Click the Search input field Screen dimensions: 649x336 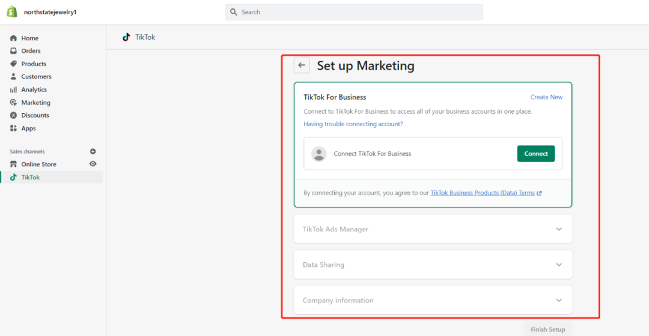(x=355, y=12)
